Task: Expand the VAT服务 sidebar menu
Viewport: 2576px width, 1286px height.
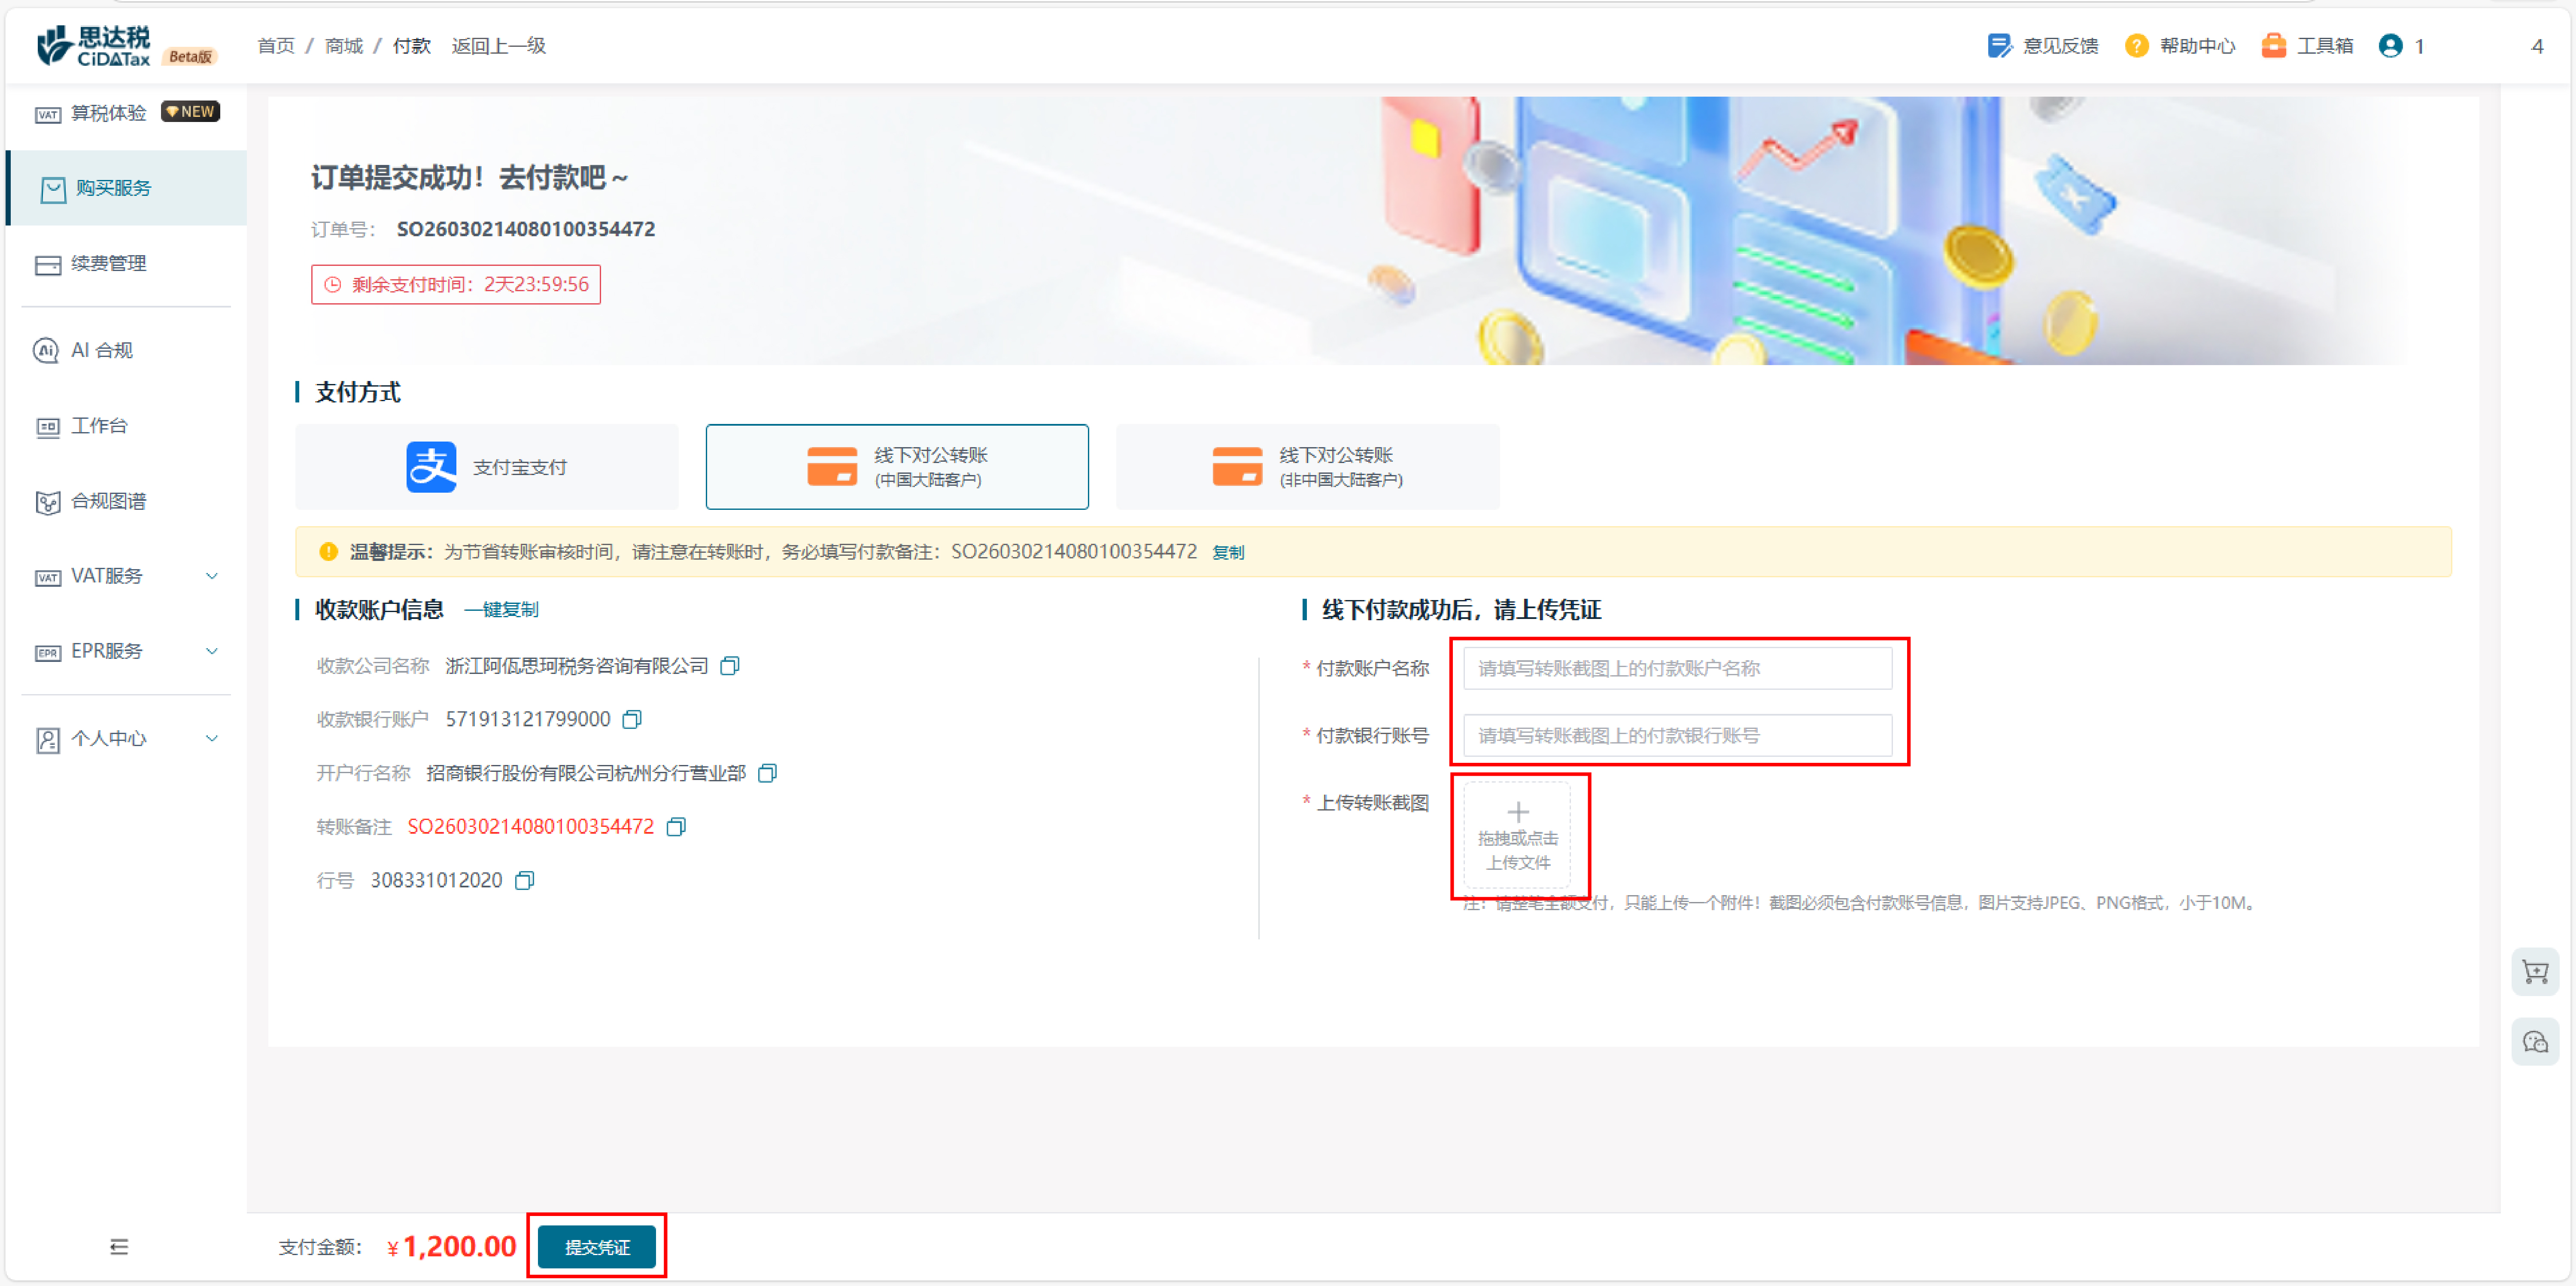Action: pyautogui.click(x=126, y=576)
